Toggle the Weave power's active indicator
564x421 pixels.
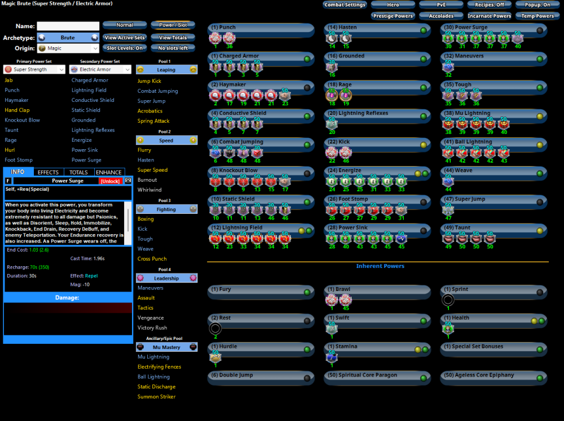(540, 173)
